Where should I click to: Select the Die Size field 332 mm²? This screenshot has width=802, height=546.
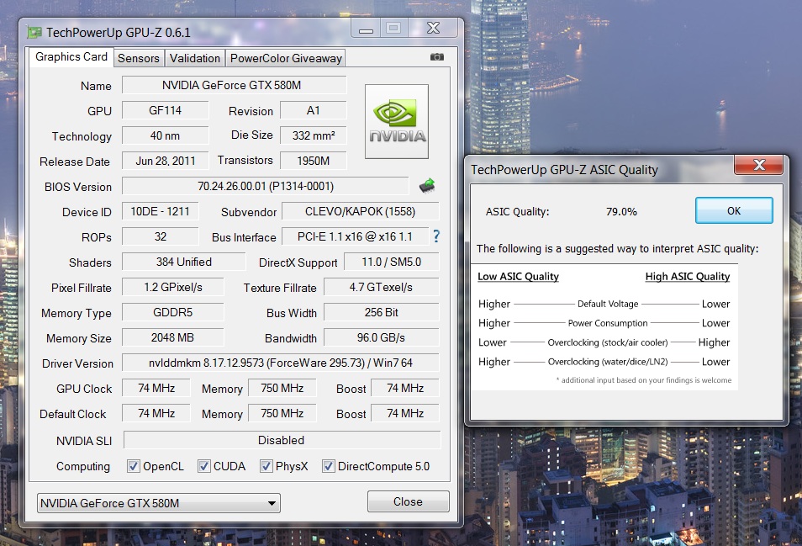pos(313,135)
